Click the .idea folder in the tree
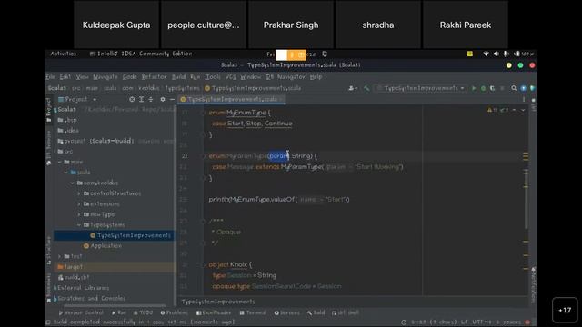 point(68,131)
